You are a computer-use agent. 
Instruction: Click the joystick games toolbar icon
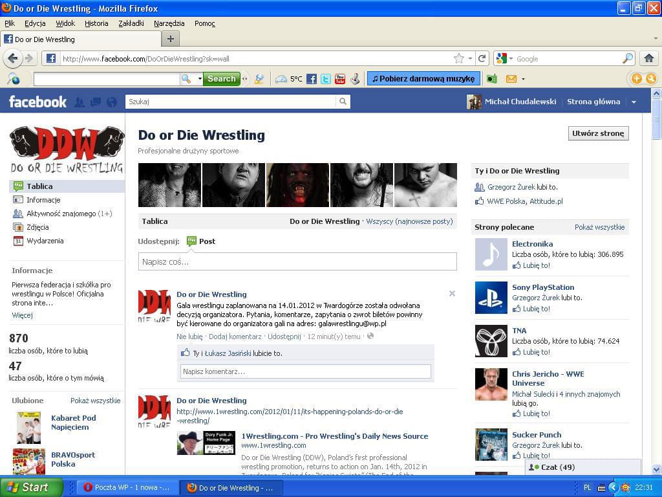coord(355,79)
